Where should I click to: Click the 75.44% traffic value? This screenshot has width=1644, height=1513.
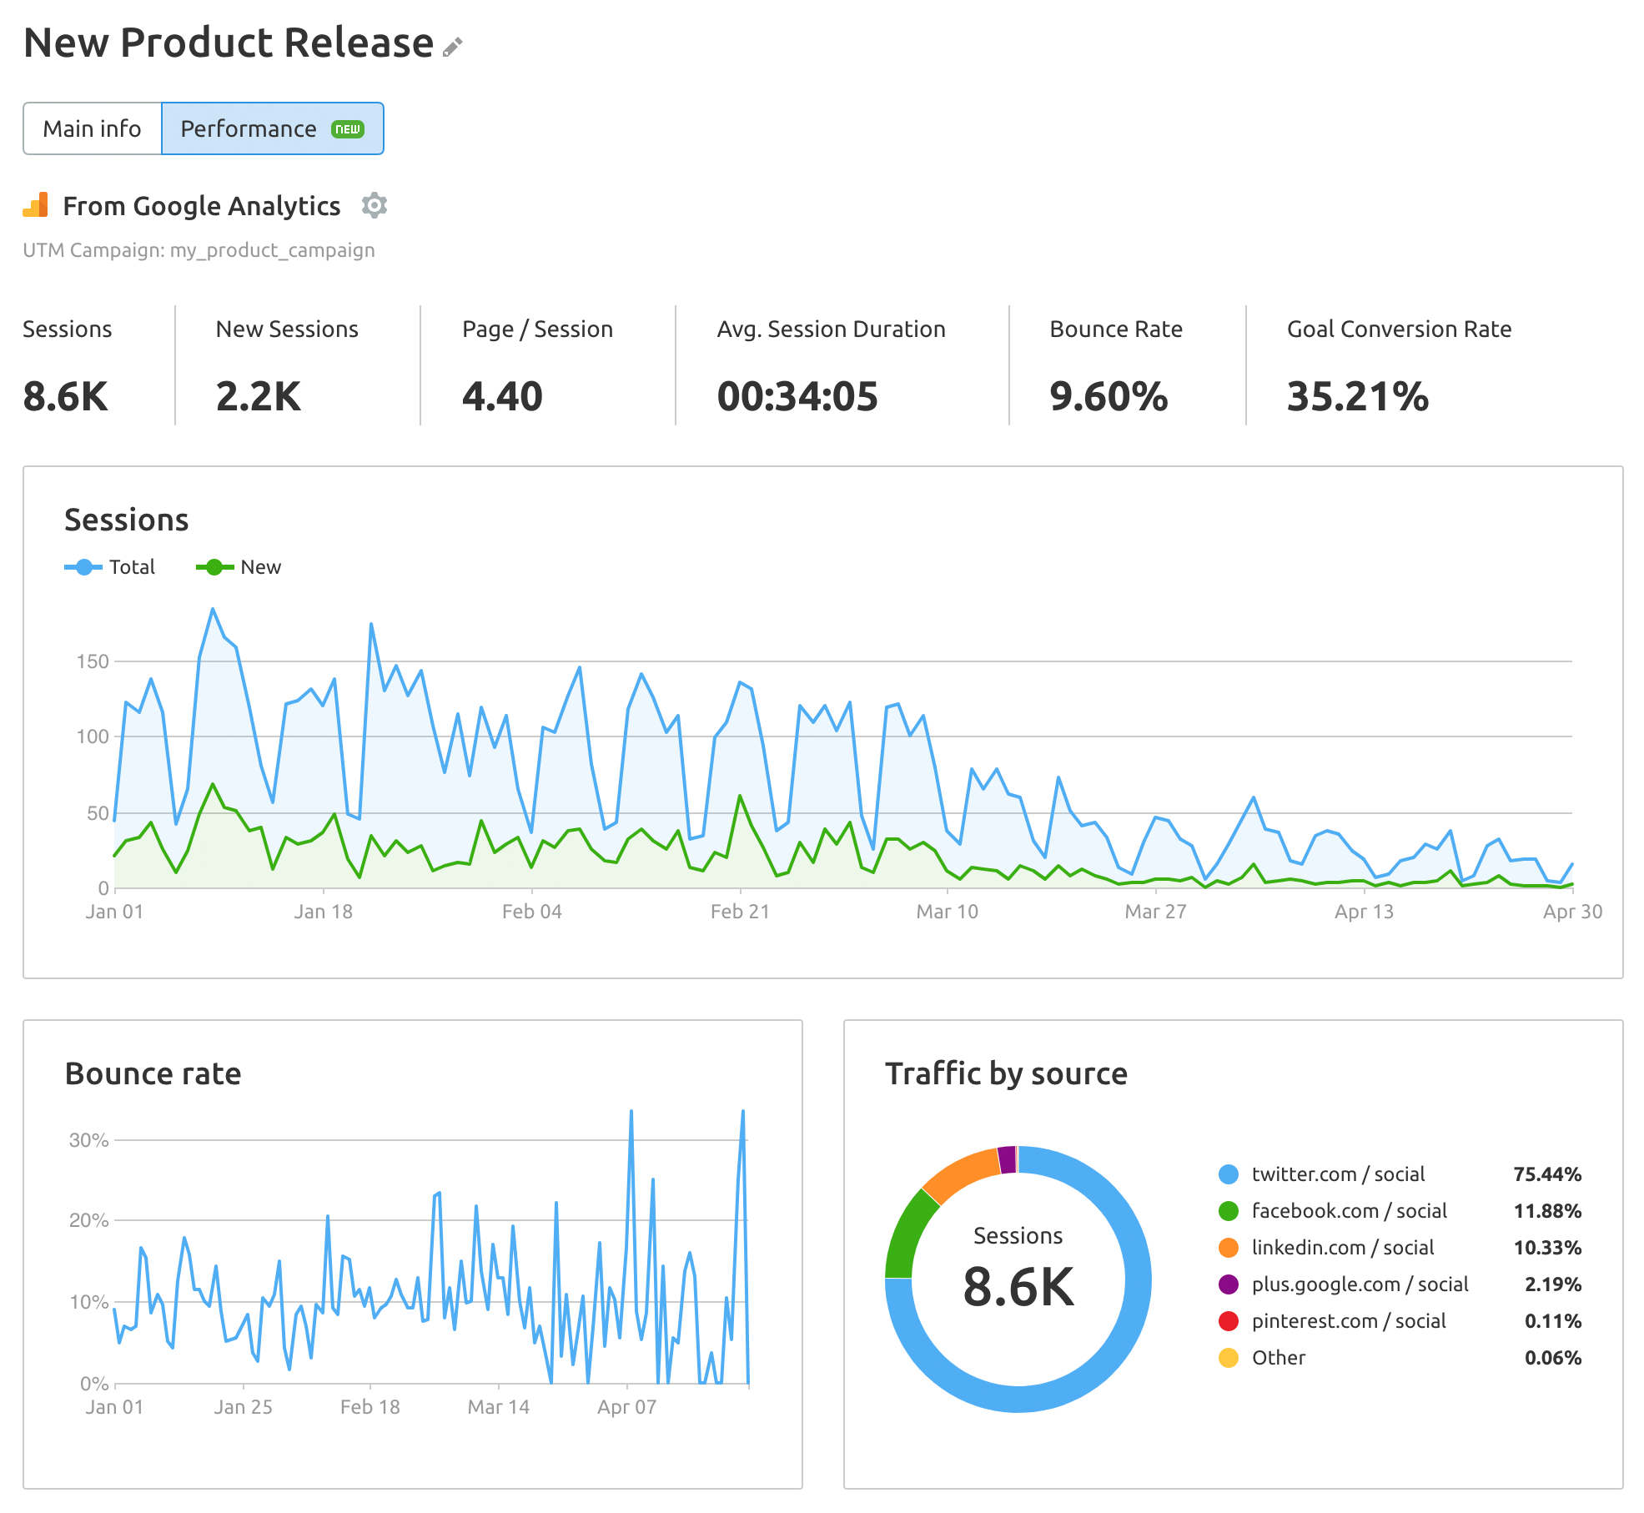tap(1547, 1174)
